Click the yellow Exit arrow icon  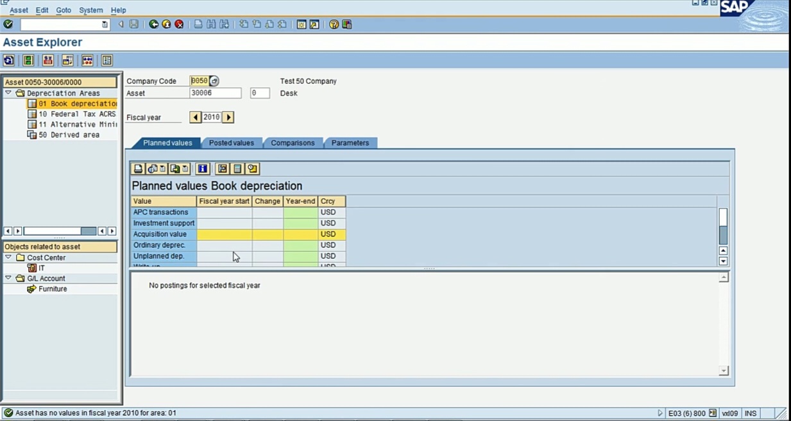(166, 24)
